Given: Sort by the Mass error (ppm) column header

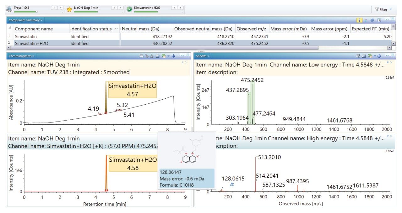Looking at the screenshot, I should [x=330, y=29].
